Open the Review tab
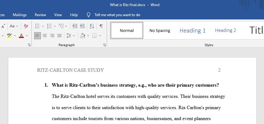The height and width of the screenshot is (124, 264). coord(41,15)
